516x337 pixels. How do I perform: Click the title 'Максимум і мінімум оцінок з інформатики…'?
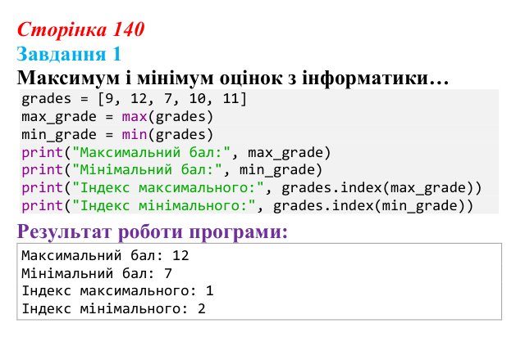[x=233, y=78]
